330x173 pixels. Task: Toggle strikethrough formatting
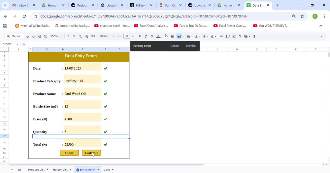coord(152,36)
